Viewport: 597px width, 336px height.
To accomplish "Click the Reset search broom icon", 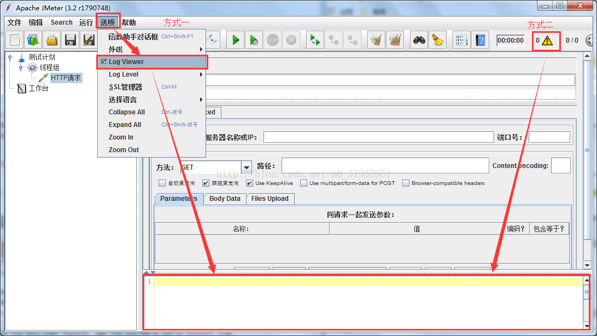I will [438, 40].
